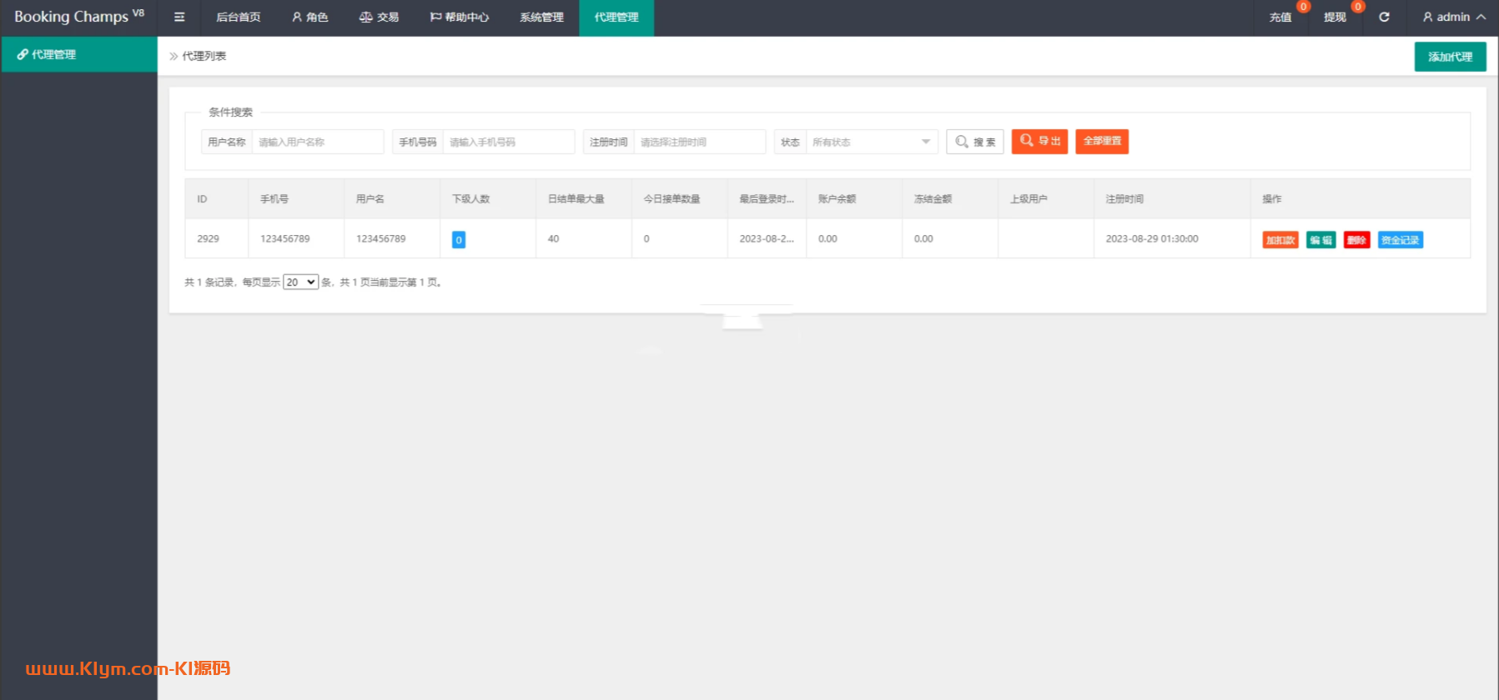Click the refresh icon in top bar
This screenshot has width=1499, height=700.
click(1384, 17)
